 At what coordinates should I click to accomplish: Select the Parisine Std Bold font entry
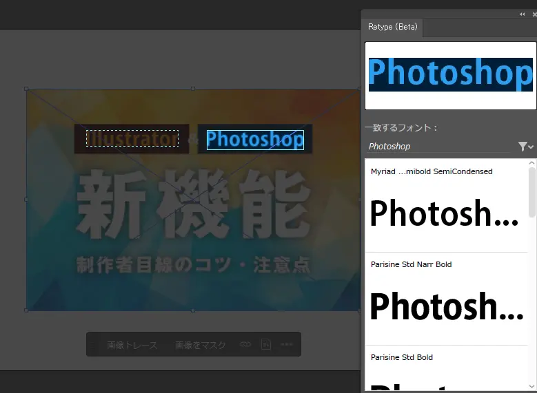[x=447, y=369]
